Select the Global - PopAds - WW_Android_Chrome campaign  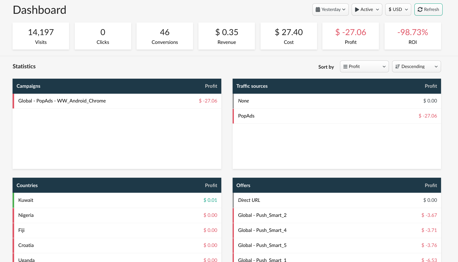pyautogui.click(x=62, y=101)
